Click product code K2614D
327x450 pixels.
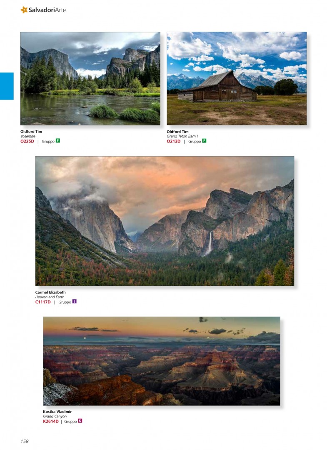pos(51,421)
